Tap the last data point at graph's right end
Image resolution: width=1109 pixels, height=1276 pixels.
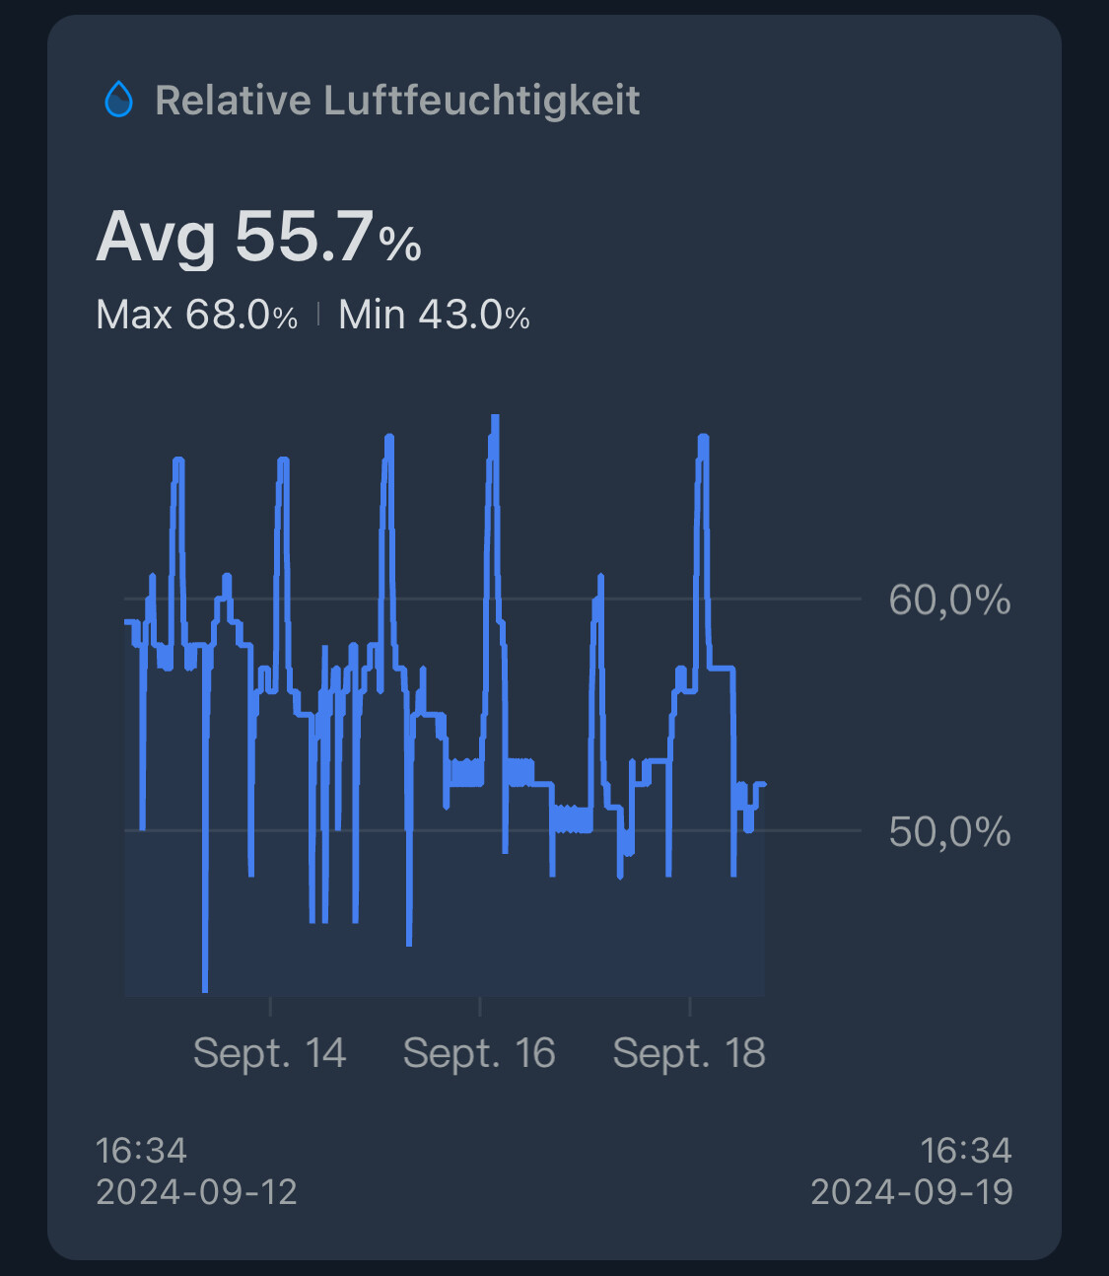point(764,784)
